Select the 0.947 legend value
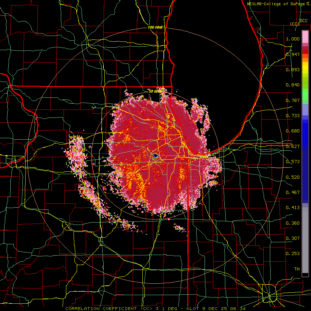The image size is (311, 311). 293,54
